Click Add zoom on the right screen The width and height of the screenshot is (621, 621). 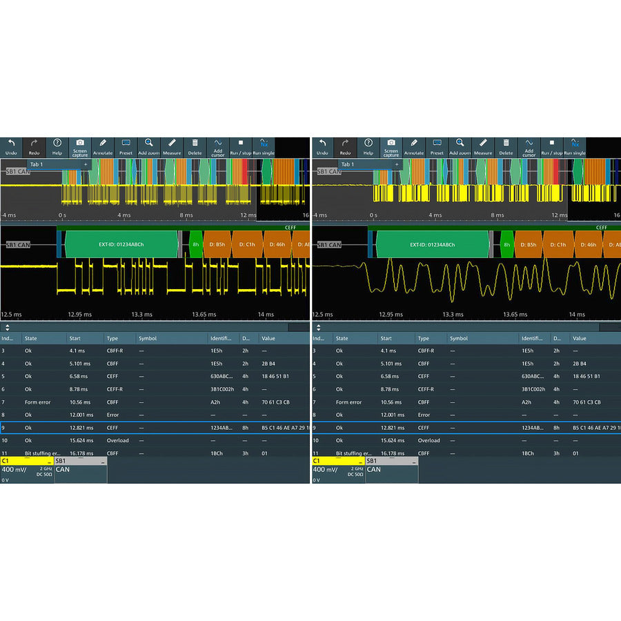(460, 148)
